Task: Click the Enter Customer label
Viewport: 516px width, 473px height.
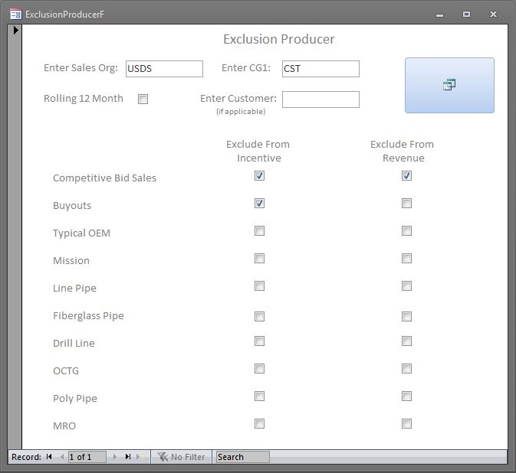Action: [238, 99]
